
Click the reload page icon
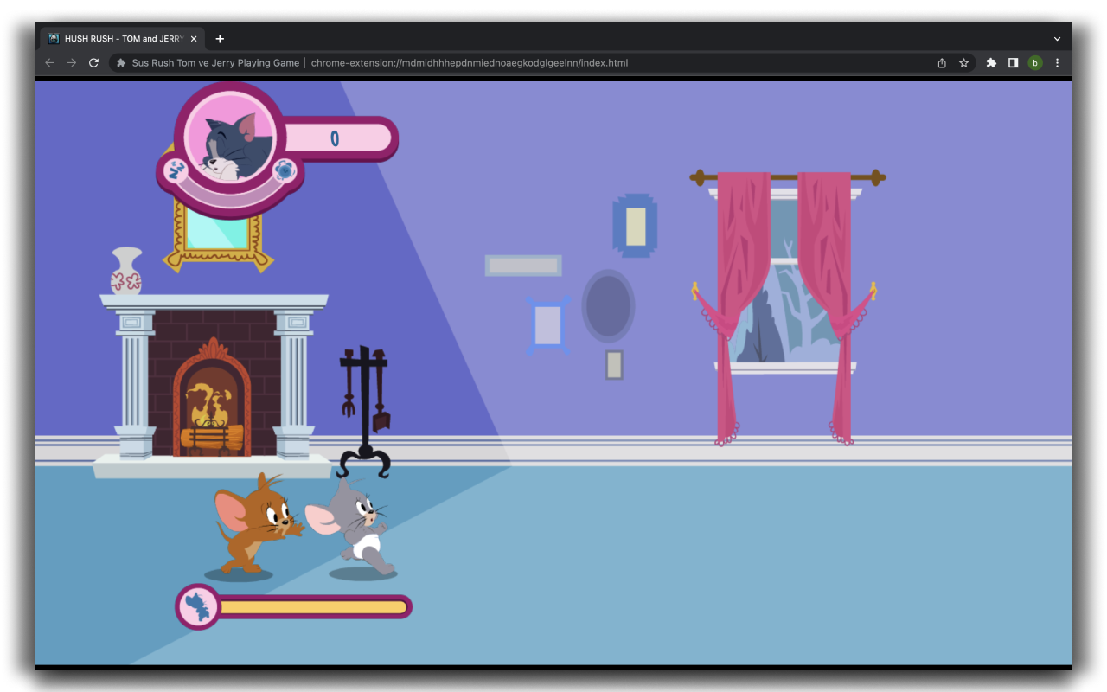tap(93, 62)
